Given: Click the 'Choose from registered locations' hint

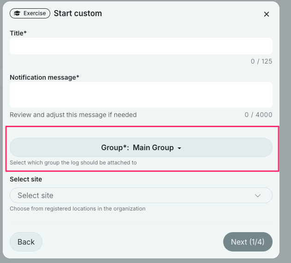Looking at the screenshot, I should point(77,209).
